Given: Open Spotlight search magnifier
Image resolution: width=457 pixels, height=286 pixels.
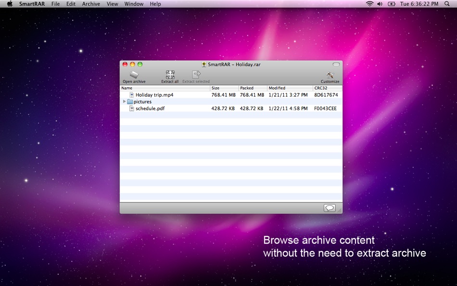Looking at the screenshot, I should 447,4.
